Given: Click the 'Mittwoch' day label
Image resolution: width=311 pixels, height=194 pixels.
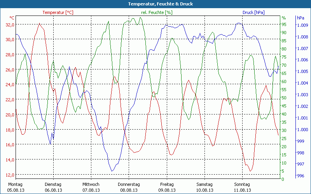Looking at the screenshot, I should 91,184.
